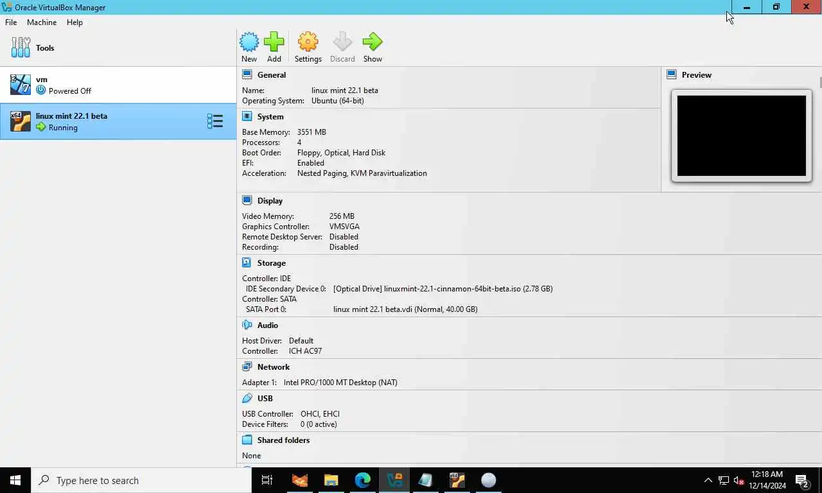This screenshot has width=822, height=493.
Task: Click Adapter 1 Intel PRO/1000 MT Desktop text
Action: point(340,383)
